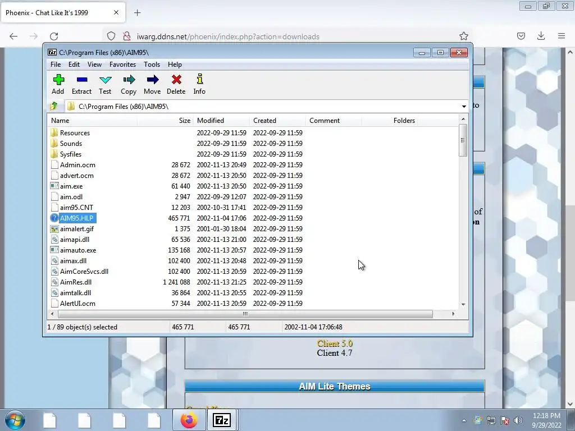The image size is (575, 431).
Task: Click the Extract toolbar icon
Action: (x=82, y=80)
